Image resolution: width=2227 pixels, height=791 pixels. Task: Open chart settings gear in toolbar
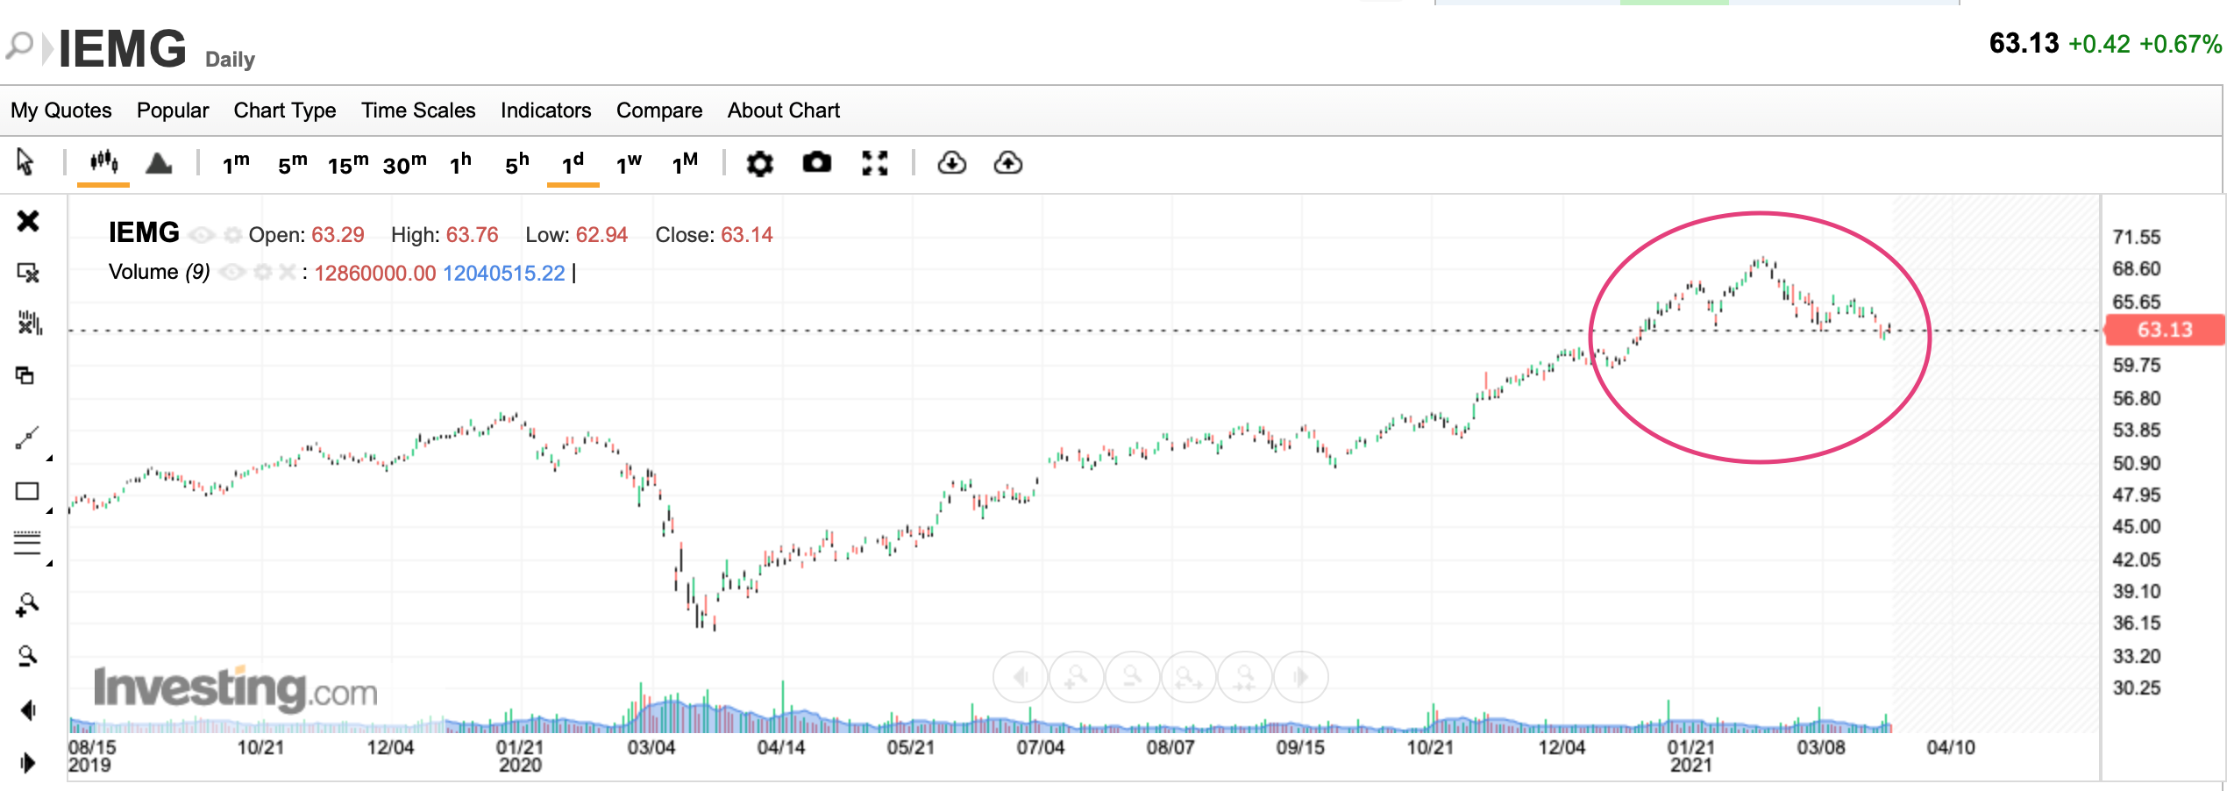pyautogui.click(x=759, y=163)
